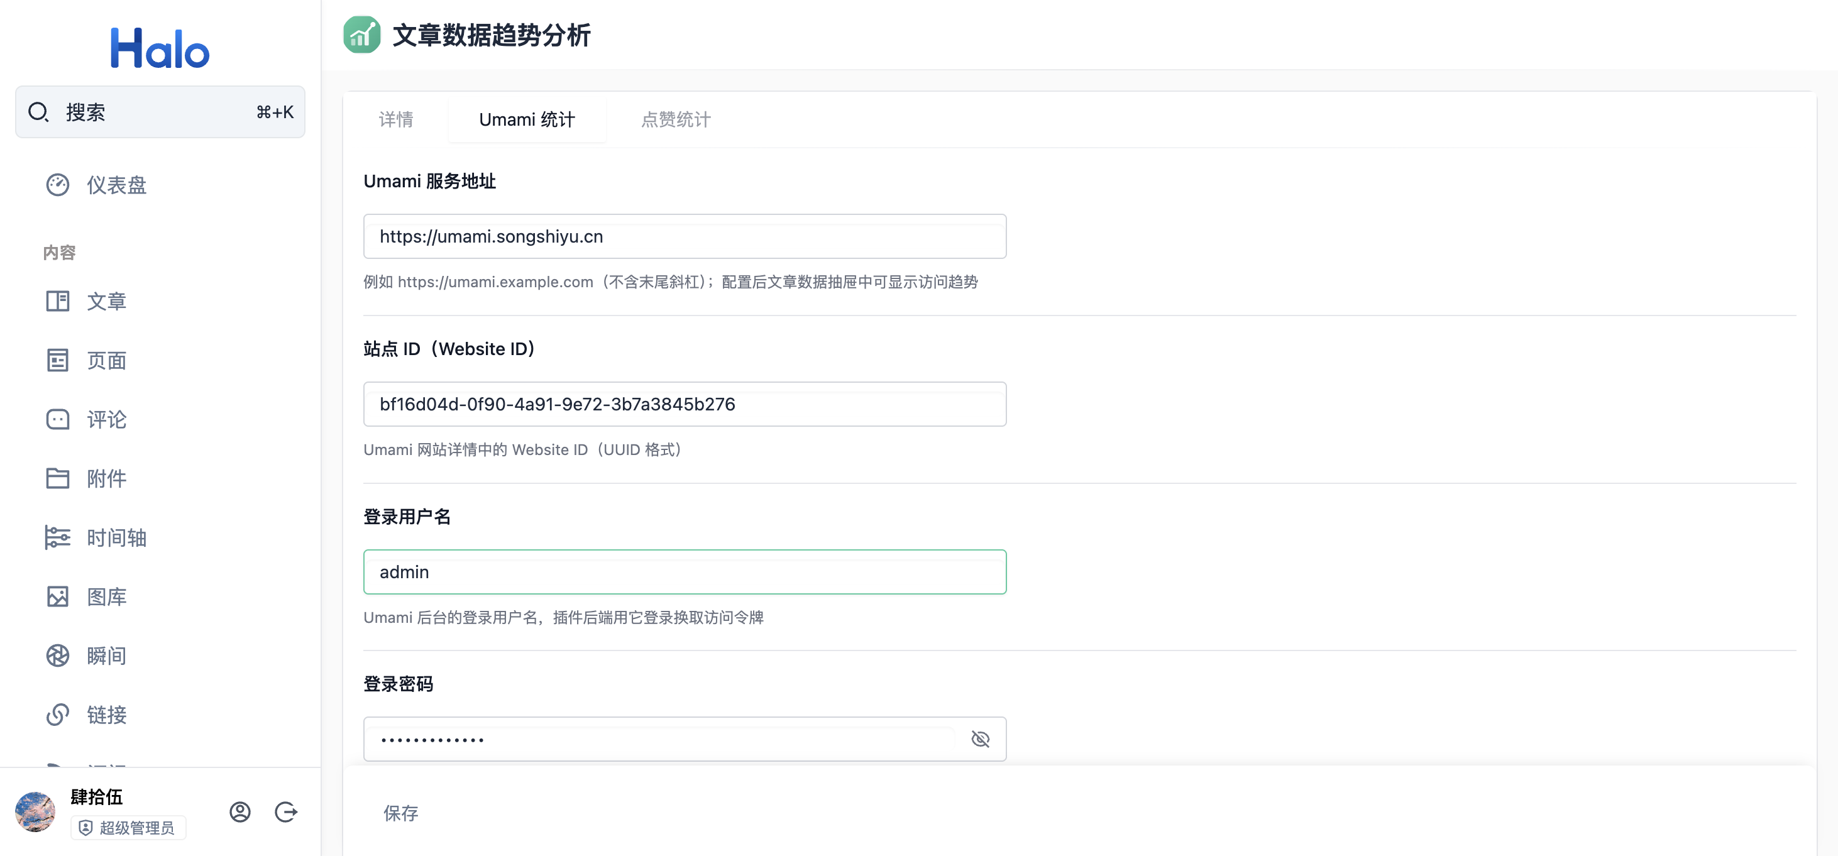Screen dimensions: 1838x856
Task: Click the 瞬间 aperture icon
Action: (58, 656)
